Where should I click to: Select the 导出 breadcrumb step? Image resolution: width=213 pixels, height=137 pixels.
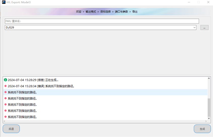pyautogui.click(x=135, y=12)
